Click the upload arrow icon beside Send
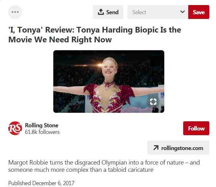 click(101, 12)
